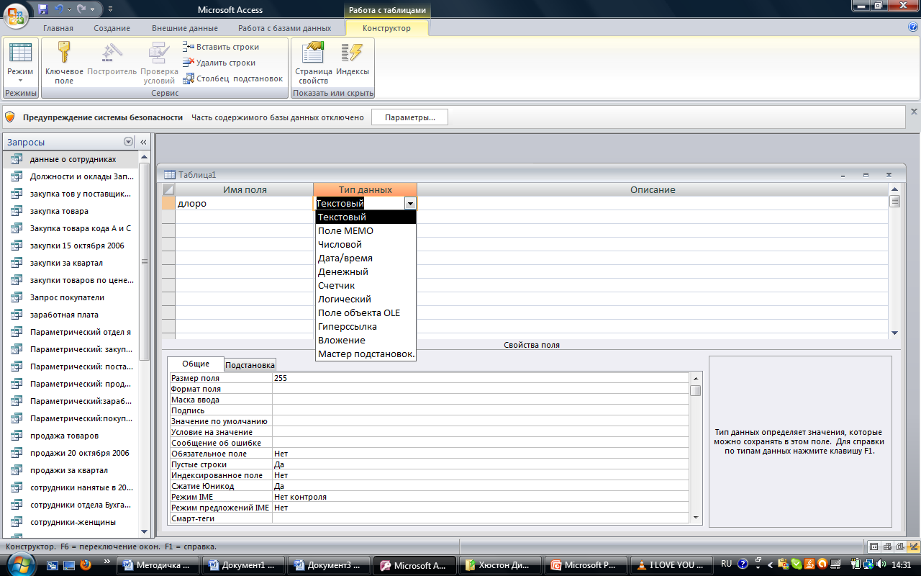Switch to Хюстон Ди taskbar window

coord(499,565)
